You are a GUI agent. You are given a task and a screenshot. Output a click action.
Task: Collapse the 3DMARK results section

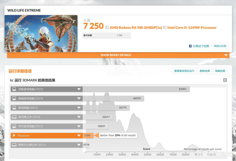click(x=225, y=80)
